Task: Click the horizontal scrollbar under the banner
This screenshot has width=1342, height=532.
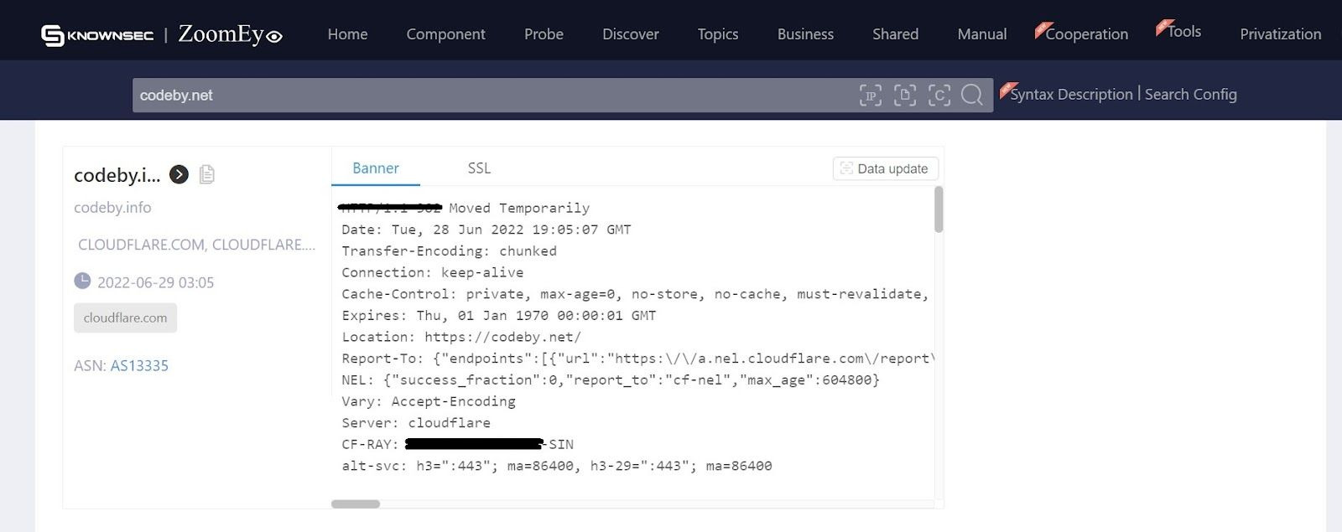Action: pyautogui.click(x=356, y=504)
